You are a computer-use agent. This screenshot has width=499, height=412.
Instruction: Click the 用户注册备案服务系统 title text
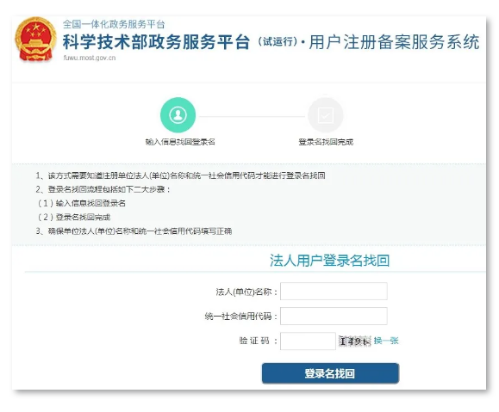[x=394, y=42]
